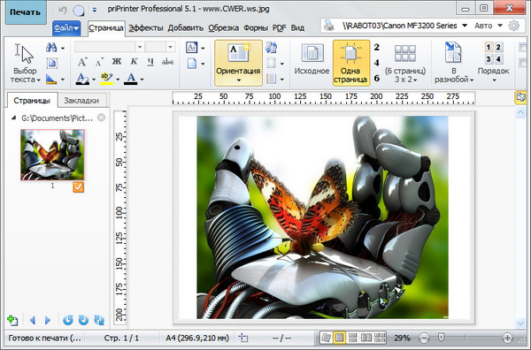The width and height of the screenshot is (531, 350).
Task: Toggle italic К formatting
Action: (x=135, y=62)
